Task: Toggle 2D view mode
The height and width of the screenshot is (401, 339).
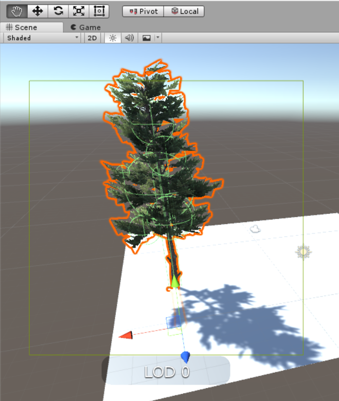Action: [x=92, y=38]
